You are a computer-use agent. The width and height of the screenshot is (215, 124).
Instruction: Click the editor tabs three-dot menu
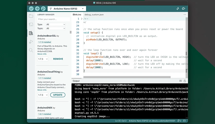[x=185, y=15]
